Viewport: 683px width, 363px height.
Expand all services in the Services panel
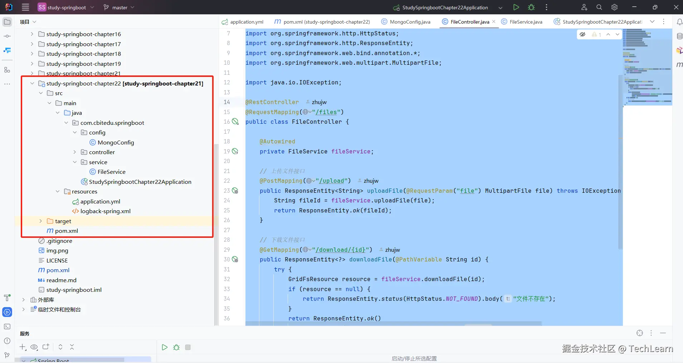60,347
